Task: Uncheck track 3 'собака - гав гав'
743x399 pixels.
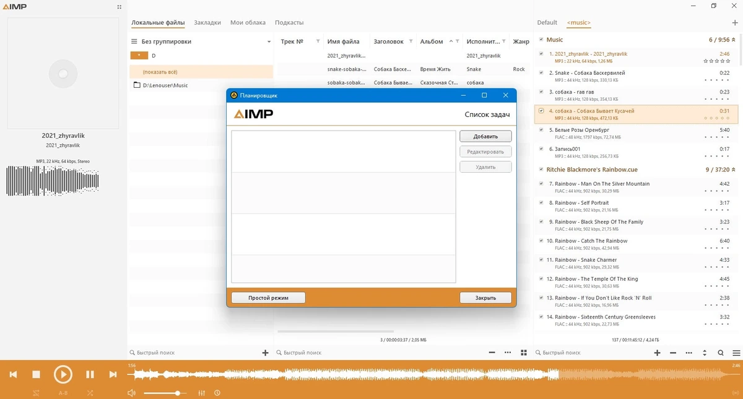Action: (541, 92)
